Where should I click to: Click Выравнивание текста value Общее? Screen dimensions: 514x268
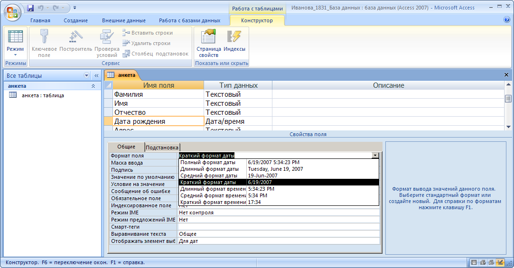(x=278, y=234)
